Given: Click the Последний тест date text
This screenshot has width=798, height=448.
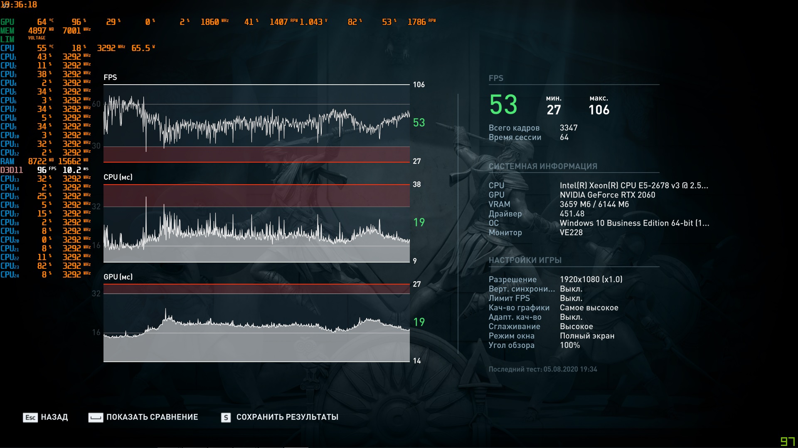Looking at the screenshot, I should tap(542, 369).
